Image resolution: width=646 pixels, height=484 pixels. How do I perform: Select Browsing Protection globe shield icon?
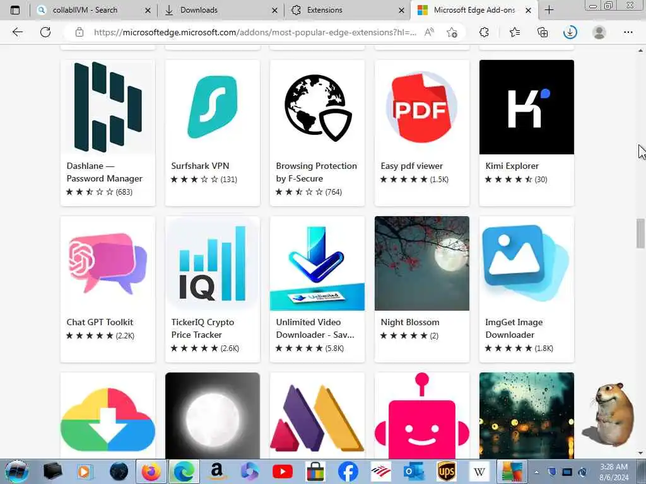click(x=317, y=107)
